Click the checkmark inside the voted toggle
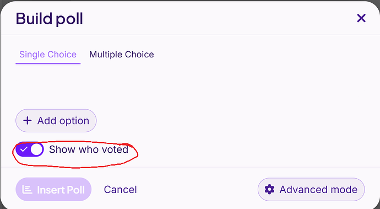This screenshot has width=380, height=209. coord(23,149)
